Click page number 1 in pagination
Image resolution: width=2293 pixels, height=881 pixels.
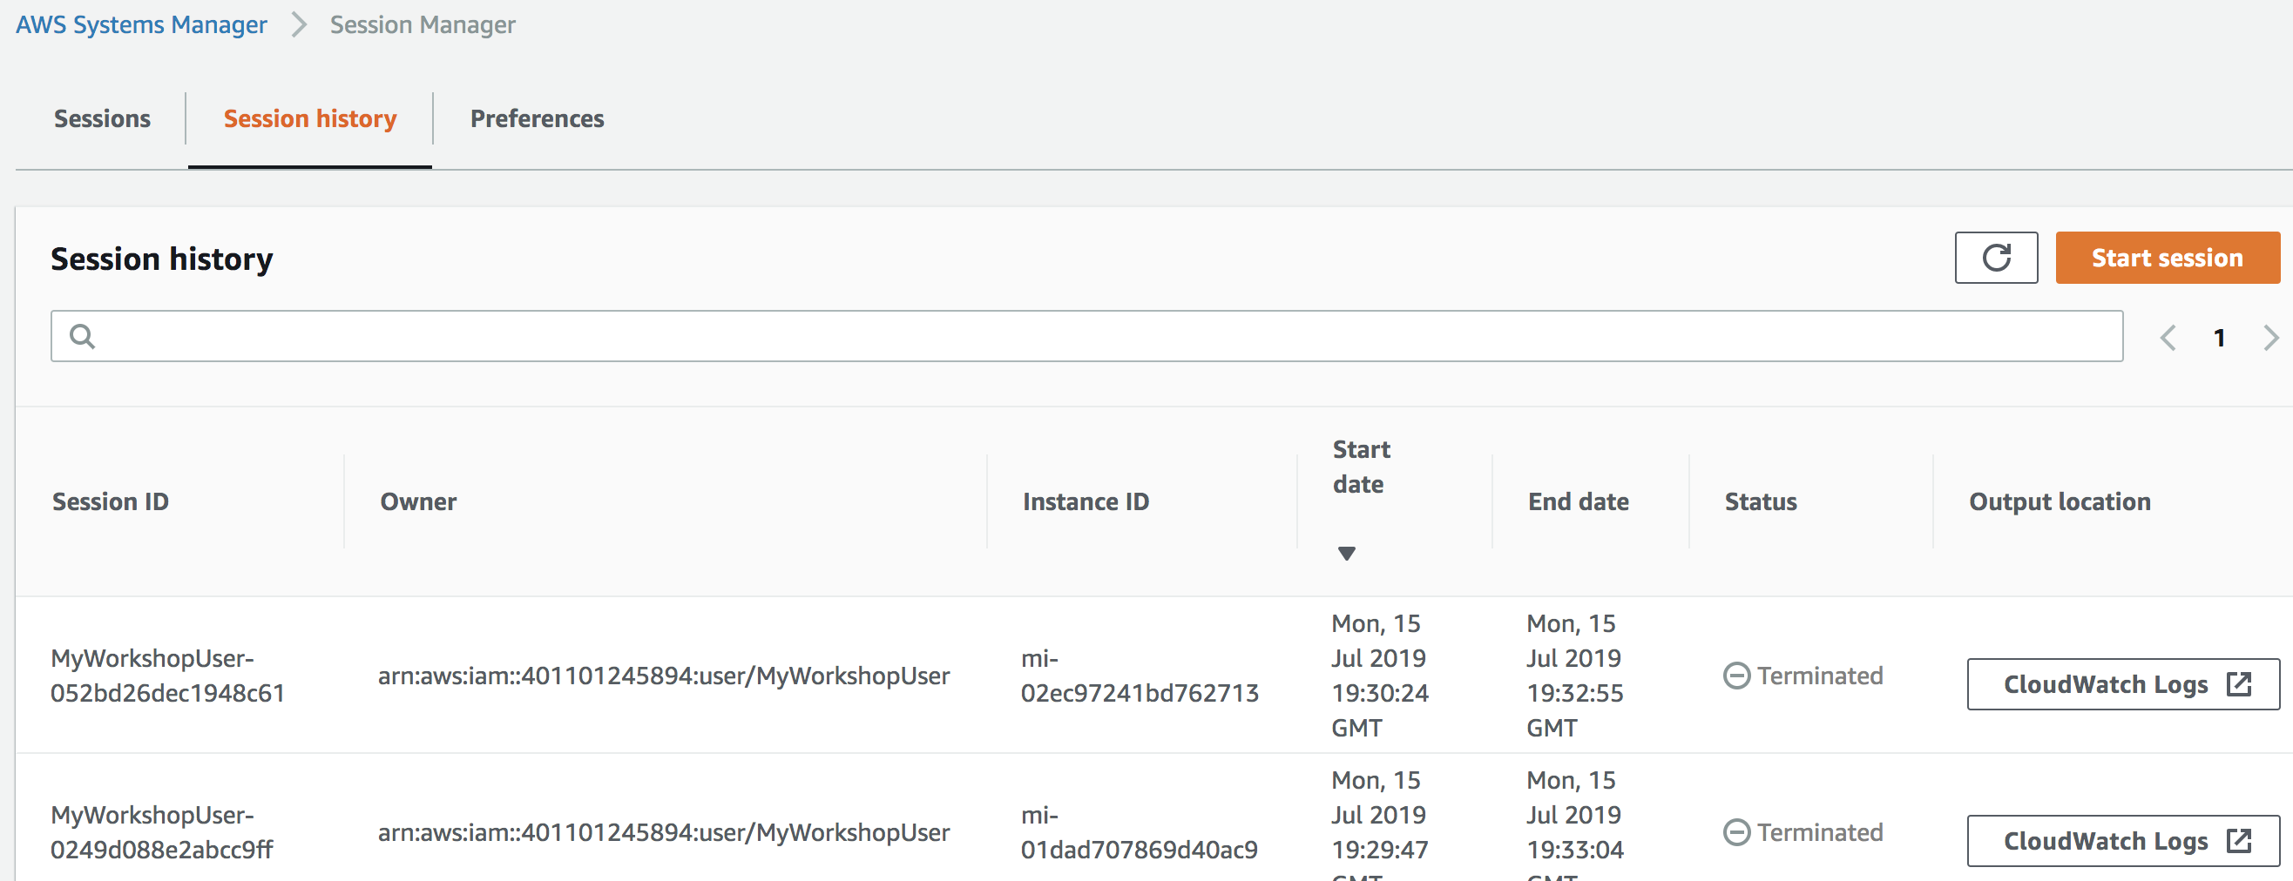click(2219, 338)
